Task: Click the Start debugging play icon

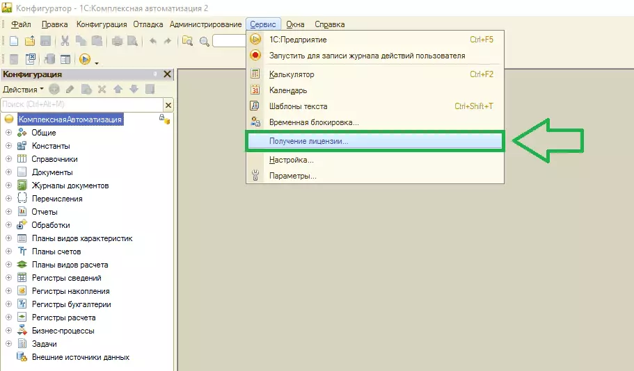Action: [85, 59]
